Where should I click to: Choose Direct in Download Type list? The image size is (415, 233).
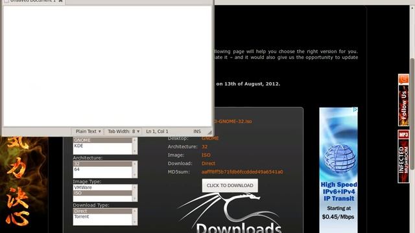pos(102,211)
